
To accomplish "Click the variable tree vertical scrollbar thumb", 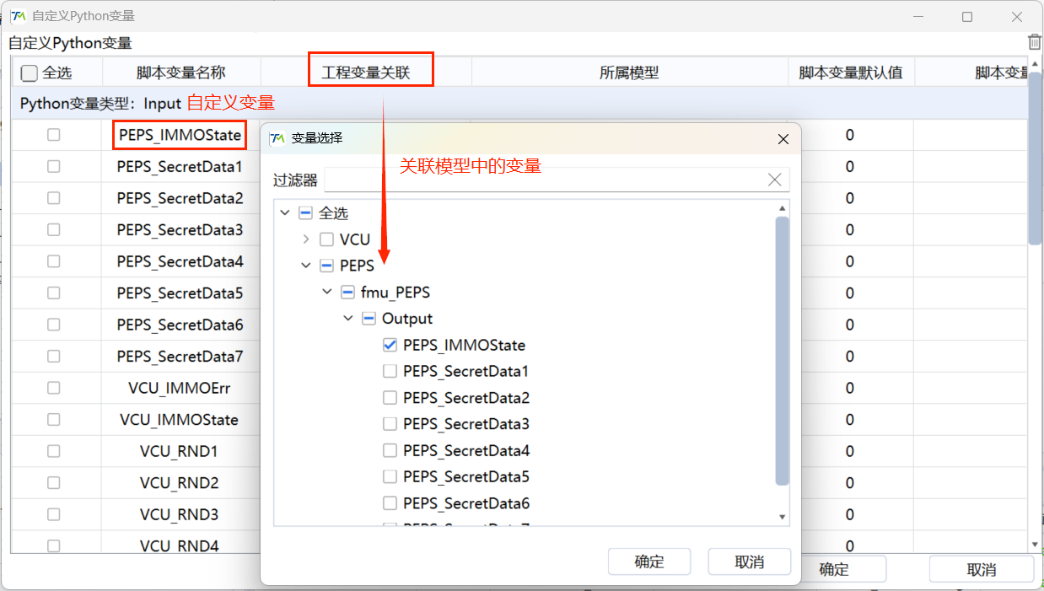I will [x=782, y=351].
